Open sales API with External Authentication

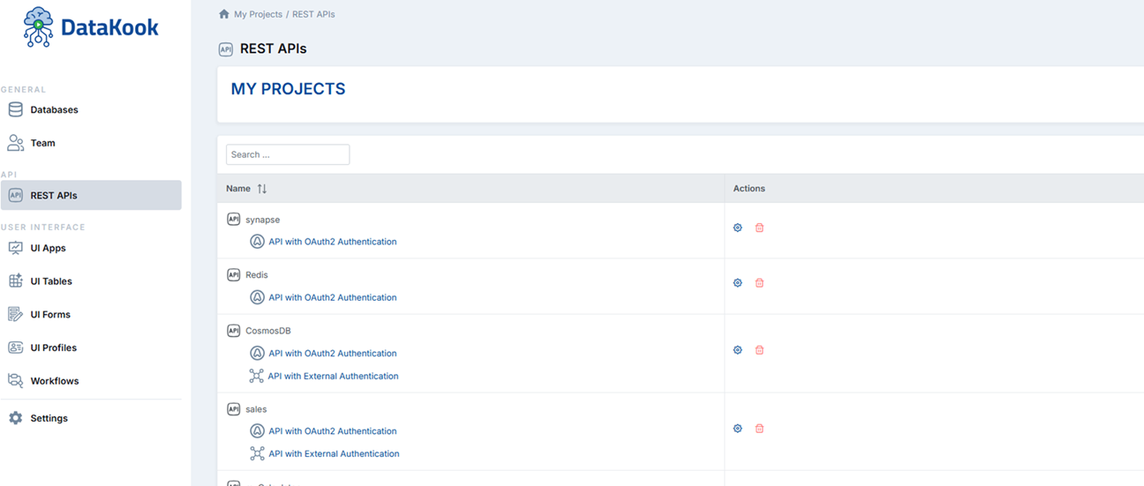pyautogui.click(x=334, y=453)
